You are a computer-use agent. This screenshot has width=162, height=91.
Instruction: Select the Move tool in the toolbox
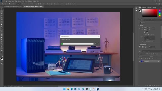click(x=2, y=9)
